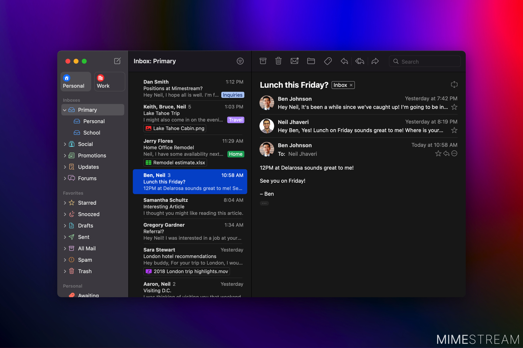The width and height of the screenshot is (523, 348).
Task: Open the label tag icon
Action: tap(328, 61)
